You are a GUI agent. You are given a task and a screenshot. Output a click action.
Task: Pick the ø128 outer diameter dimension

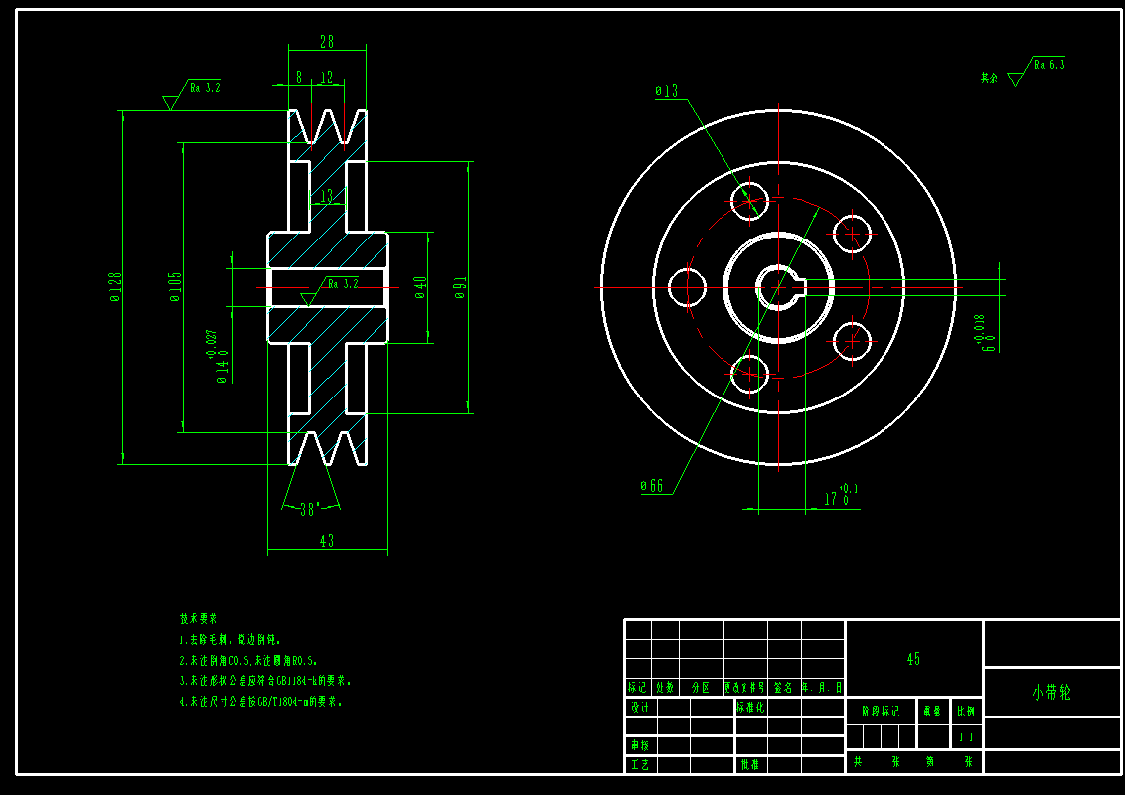116,287
